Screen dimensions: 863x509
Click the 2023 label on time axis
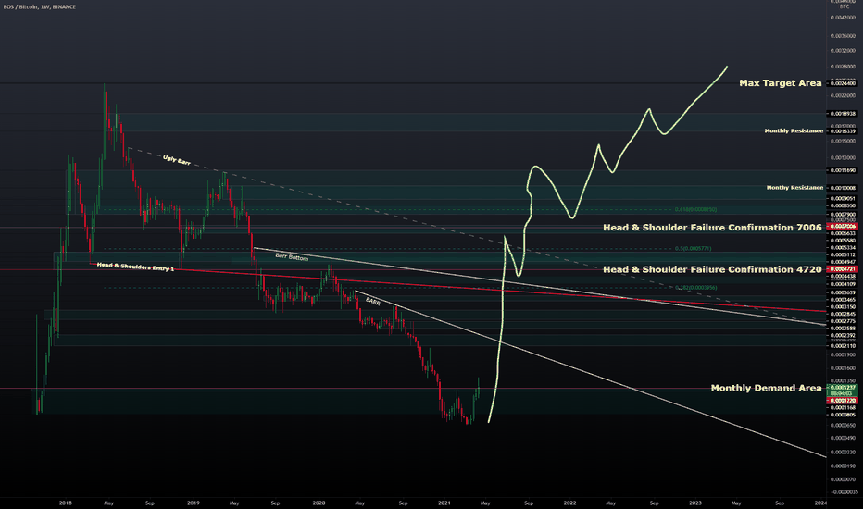[x=695, y=503]
